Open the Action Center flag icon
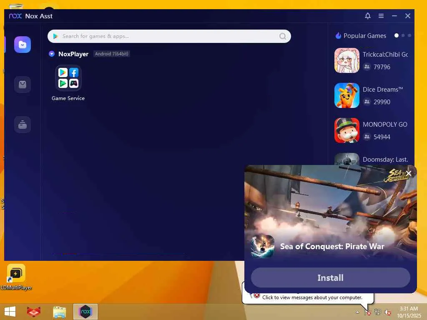This screenshot has width=427, height=320. pyautogui.click(x=368, y=312)
